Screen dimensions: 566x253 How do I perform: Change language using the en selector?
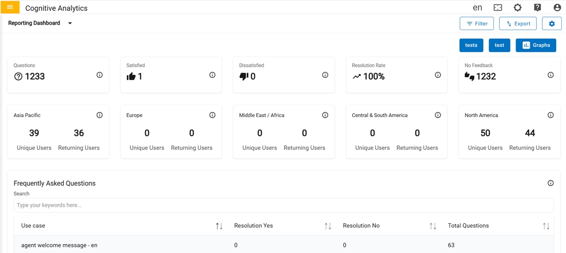[x=477, y=7]
